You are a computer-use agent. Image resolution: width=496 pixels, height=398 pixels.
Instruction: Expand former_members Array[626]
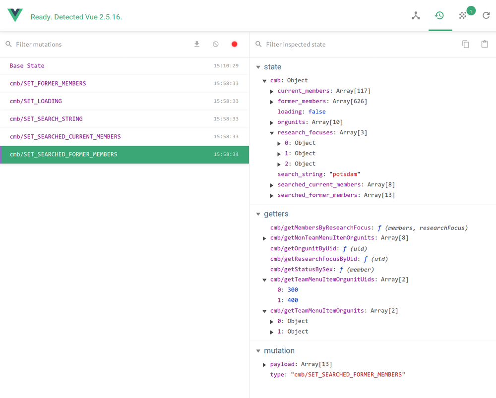(x=272, y=102)
